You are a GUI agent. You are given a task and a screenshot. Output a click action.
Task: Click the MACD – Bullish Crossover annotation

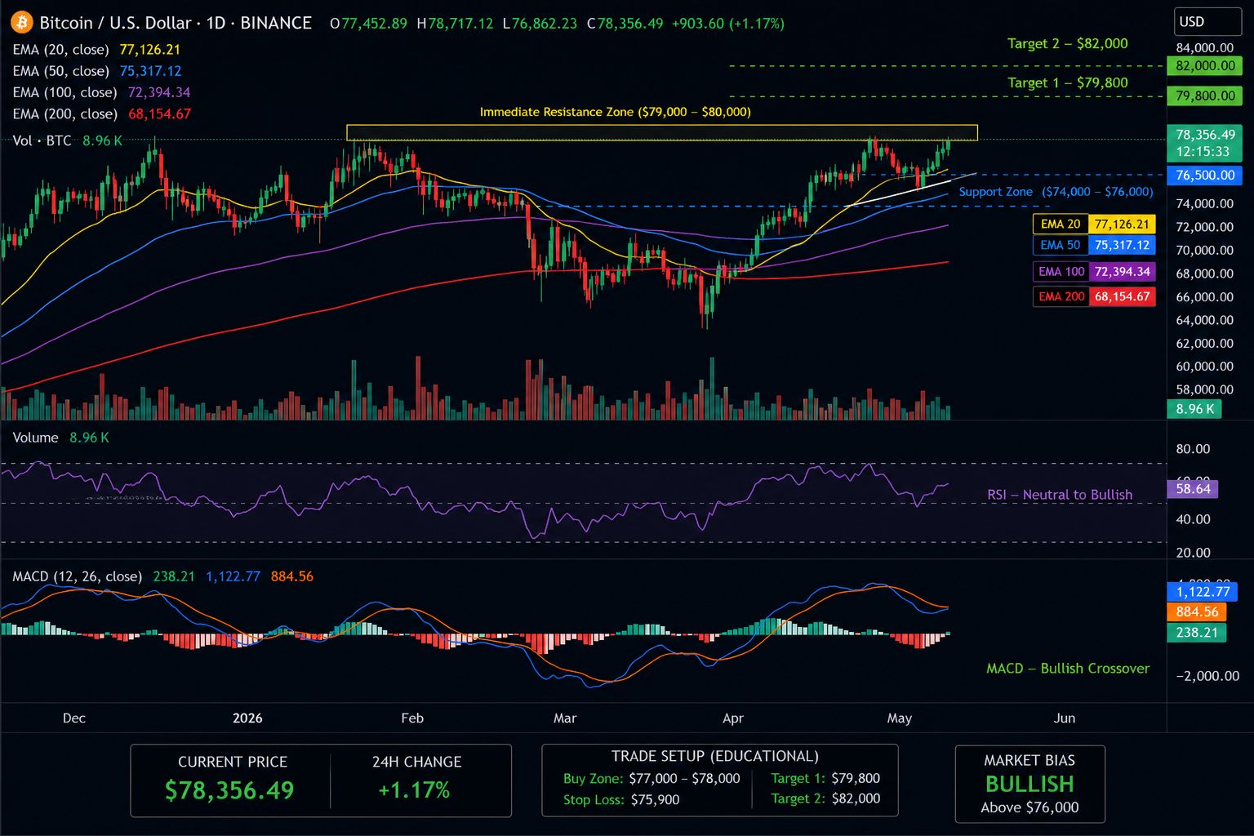point(1068,669)
